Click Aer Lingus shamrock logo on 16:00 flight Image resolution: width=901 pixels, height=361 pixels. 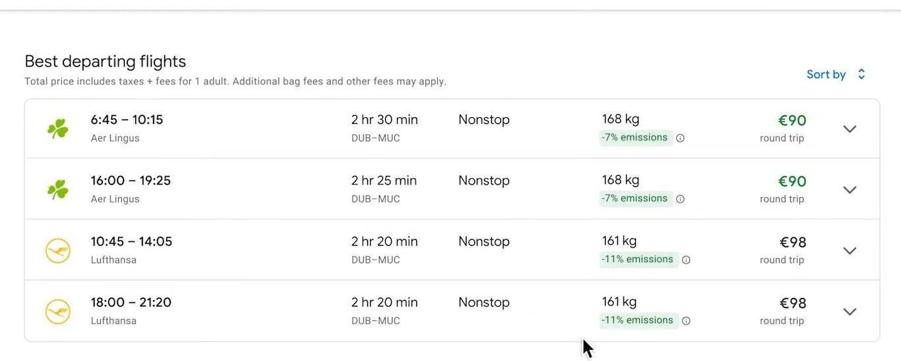pos(58,190)
